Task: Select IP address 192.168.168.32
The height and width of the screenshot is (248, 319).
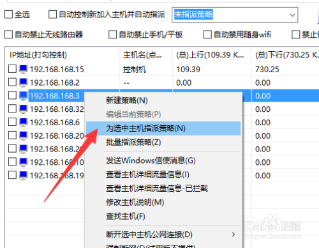Action: coord(57,109)
